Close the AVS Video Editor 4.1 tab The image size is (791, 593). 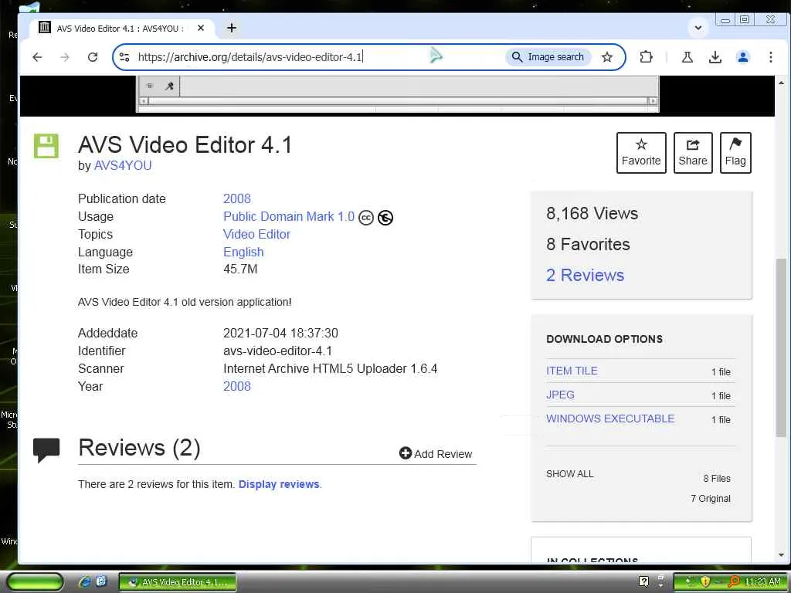click(201, 29)
